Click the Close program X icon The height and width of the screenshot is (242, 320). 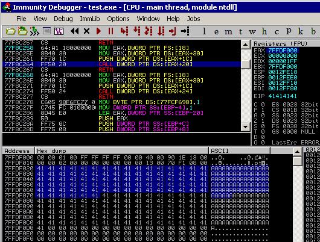86,31
